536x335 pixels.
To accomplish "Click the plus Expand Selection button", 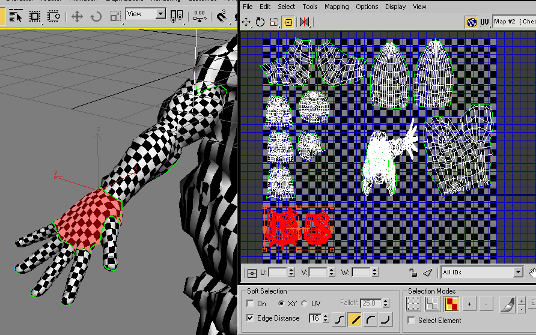I will 469,304.
